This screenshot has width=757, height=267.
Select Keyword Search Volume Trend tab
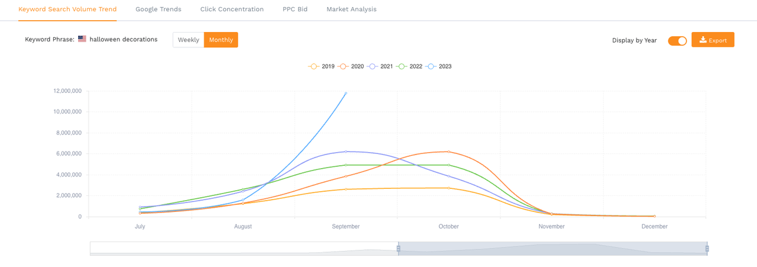coord(67,9)
